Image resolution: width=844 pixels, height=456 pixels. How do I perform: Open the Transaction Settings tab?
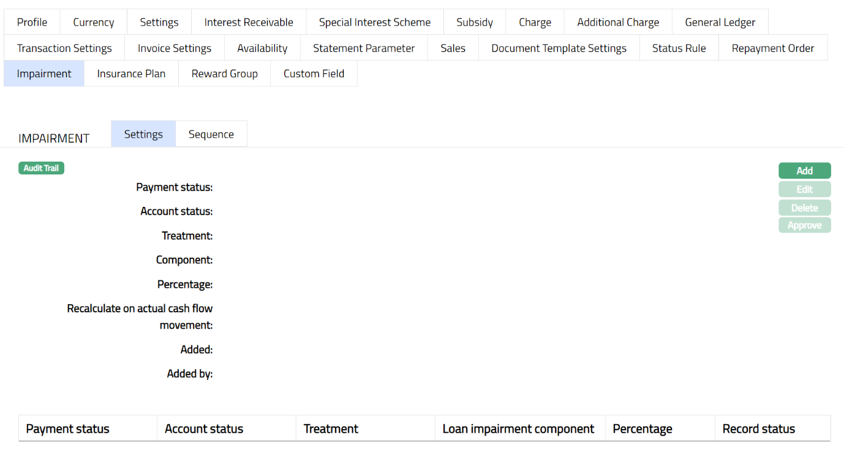pyautogui.click(x=64, y=48)
